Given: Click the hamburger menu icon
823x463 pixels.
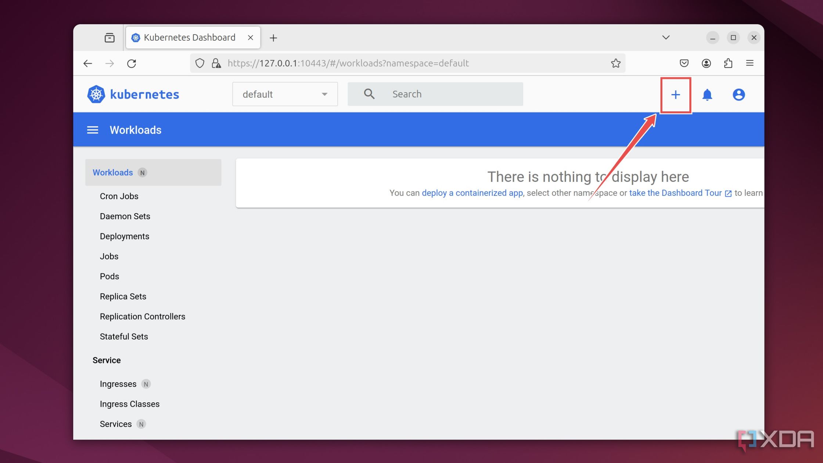Looking at the screenshot, I should click(x=91, y=129).
